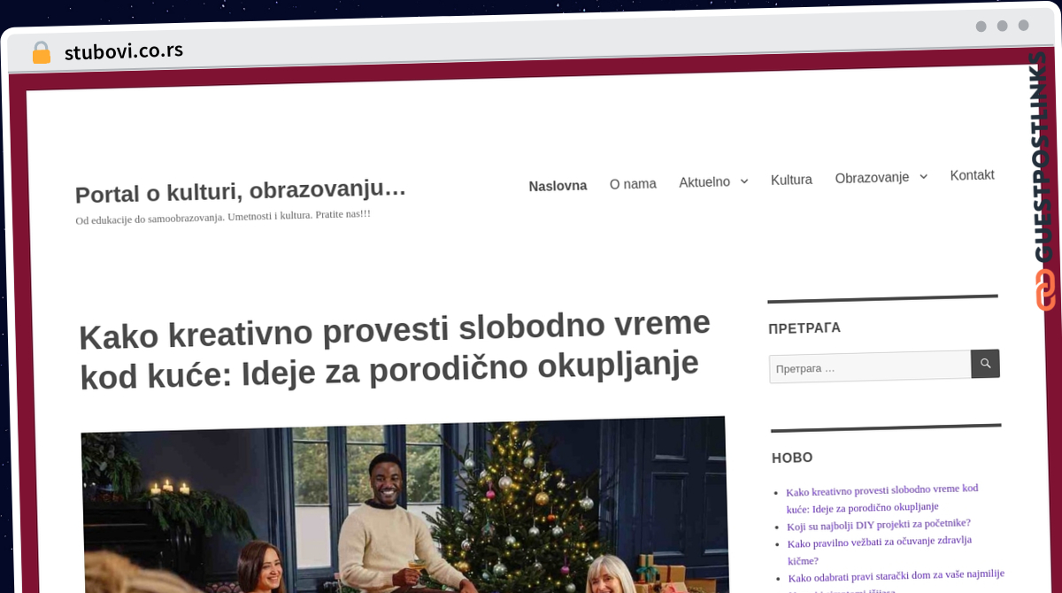Image resolution: width=1062 pixels, height=593 pixels.
Task: Expand the Aktuelno submenu chevron
Action: click(x=743, y=181)
